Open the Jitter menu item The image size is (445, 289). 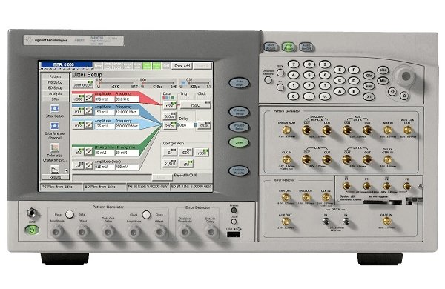(x=55, y=99)
